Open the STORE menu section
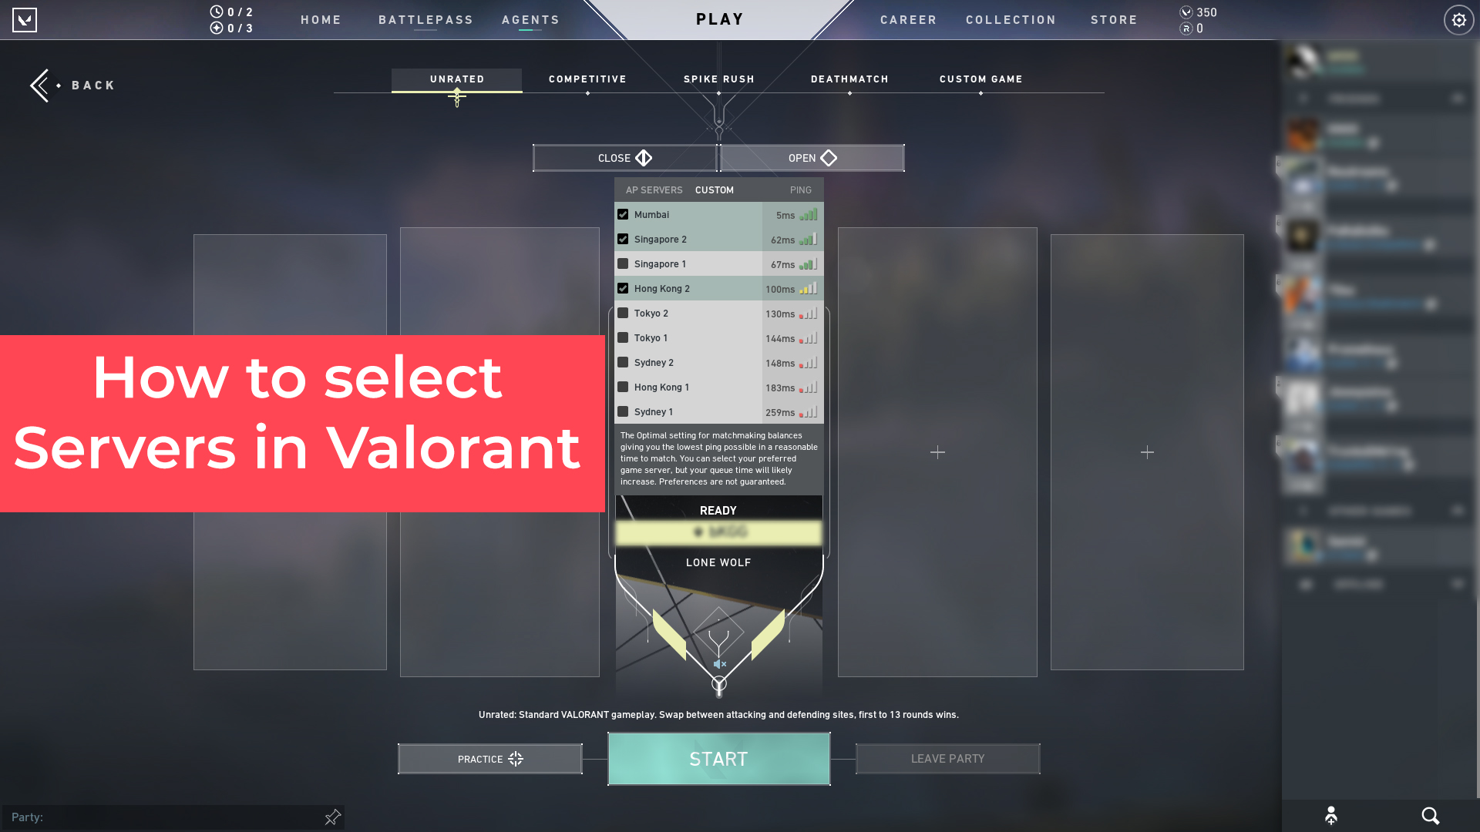 click(x=1114, y=19)
